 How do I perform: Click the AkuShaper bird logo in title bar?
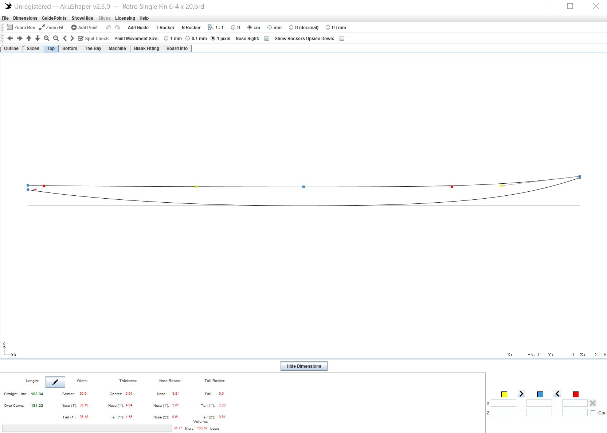(8, 6)
